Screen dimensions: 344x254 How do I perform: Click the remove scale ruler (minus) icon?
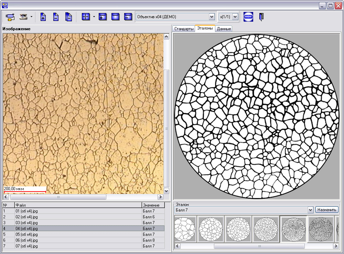pos(128,16)
